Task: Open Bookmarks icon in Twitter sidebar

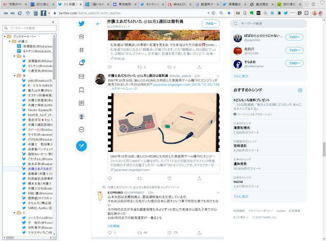Action: coord(81,90)
